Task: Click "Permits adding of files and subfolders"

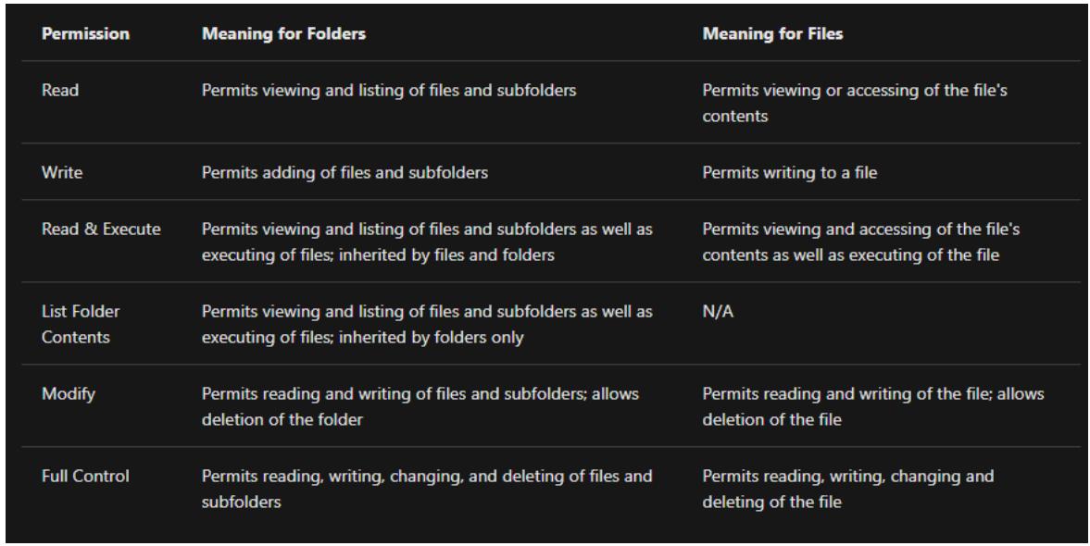Action: pos(345,173)
